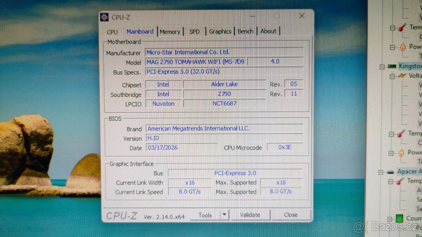Click the Southbridge value Z790
The width and height of the screenshot is (422, 237).
tap(224, 94)
